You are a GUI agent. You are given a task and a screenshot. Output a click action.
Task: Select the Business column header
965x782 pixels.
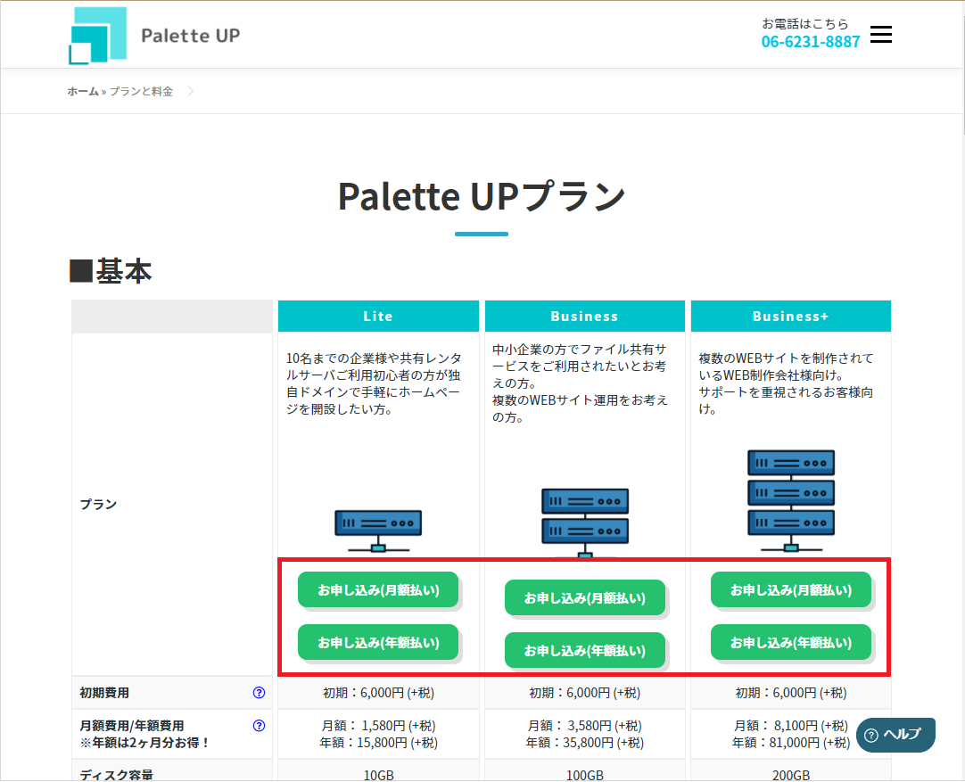point(585,317)
